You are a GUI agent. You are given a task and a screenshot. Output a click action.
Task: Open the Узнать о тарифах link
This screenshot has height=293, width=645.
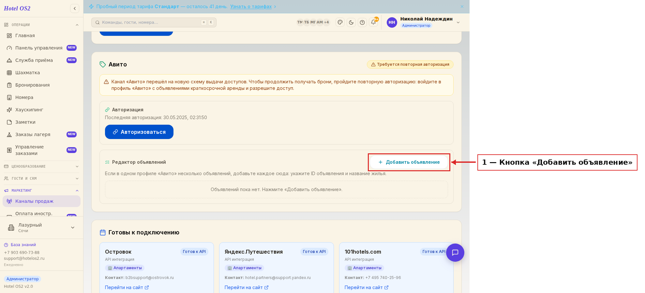coord(251,7)
